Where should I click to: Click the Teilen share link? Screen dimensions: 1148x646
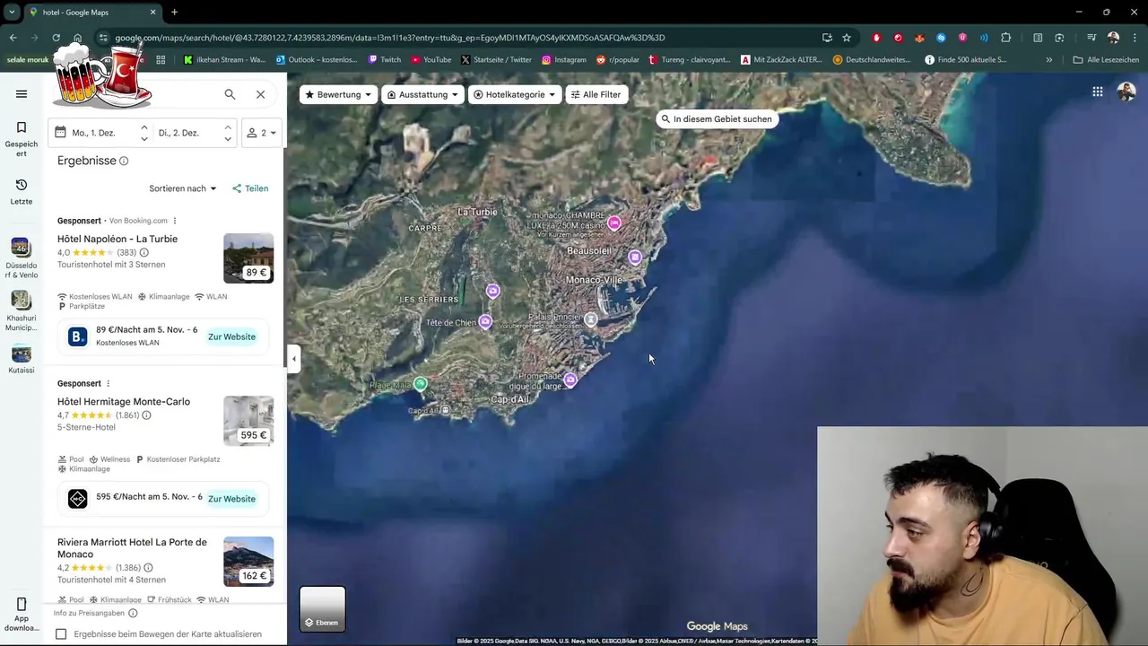click(250, 188)
